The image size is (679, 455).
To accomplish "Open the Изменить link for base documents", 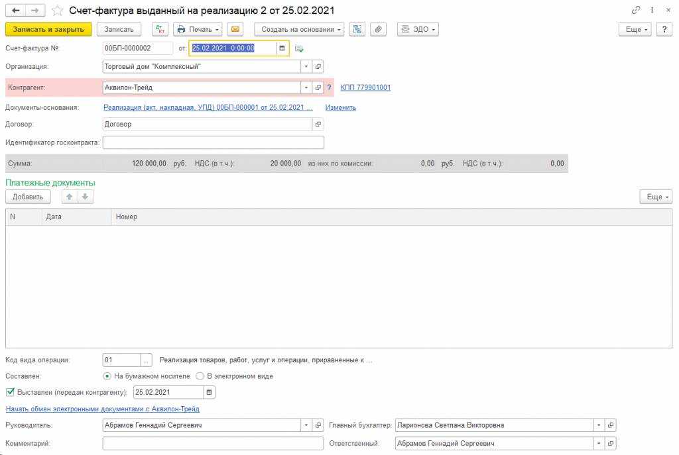I will (340, 107).
